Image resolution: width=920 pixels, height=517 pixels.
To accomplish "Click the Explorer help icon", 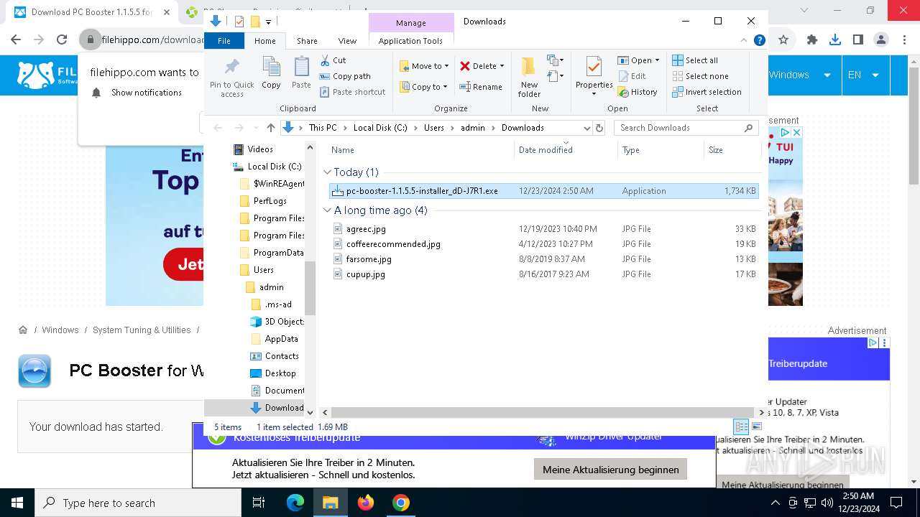I will tap(759, 41).
